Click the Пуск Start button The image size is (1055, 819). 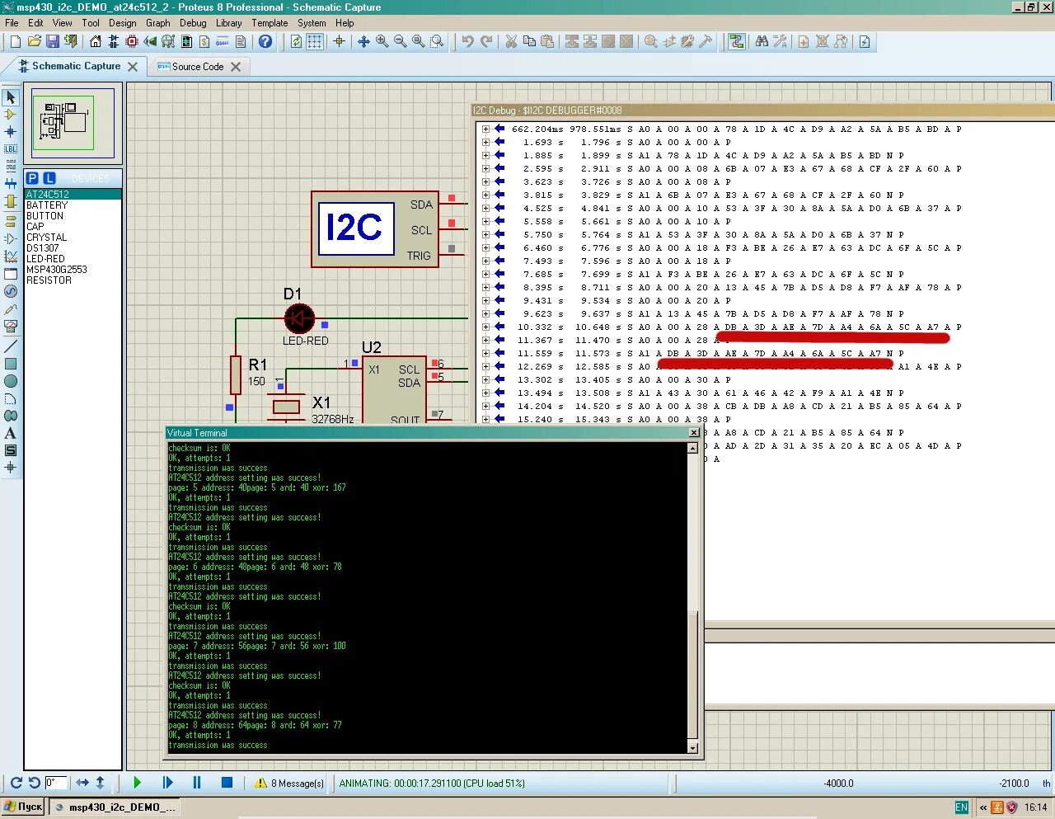[x=23, y=807]
